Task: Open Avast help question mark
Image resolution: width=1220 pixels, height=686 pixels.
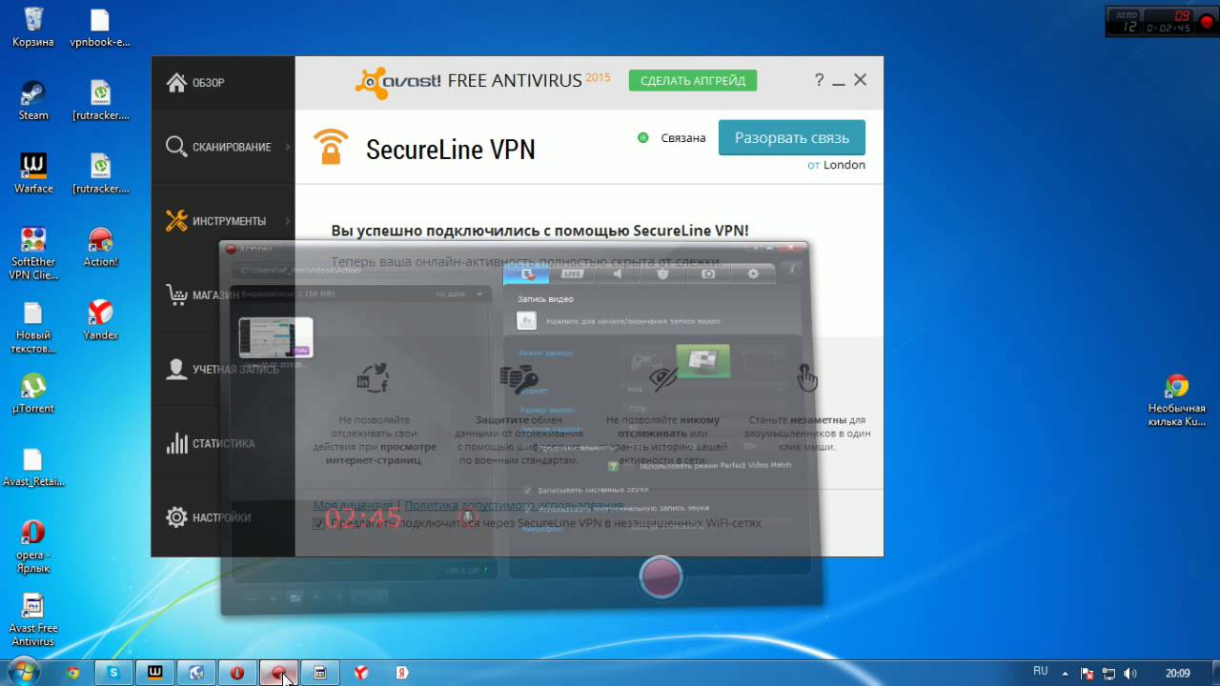Action: pos(819,81)
